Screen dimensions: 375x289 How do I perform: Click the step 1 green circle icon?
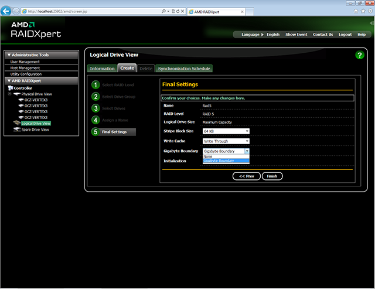click(96, 84)
